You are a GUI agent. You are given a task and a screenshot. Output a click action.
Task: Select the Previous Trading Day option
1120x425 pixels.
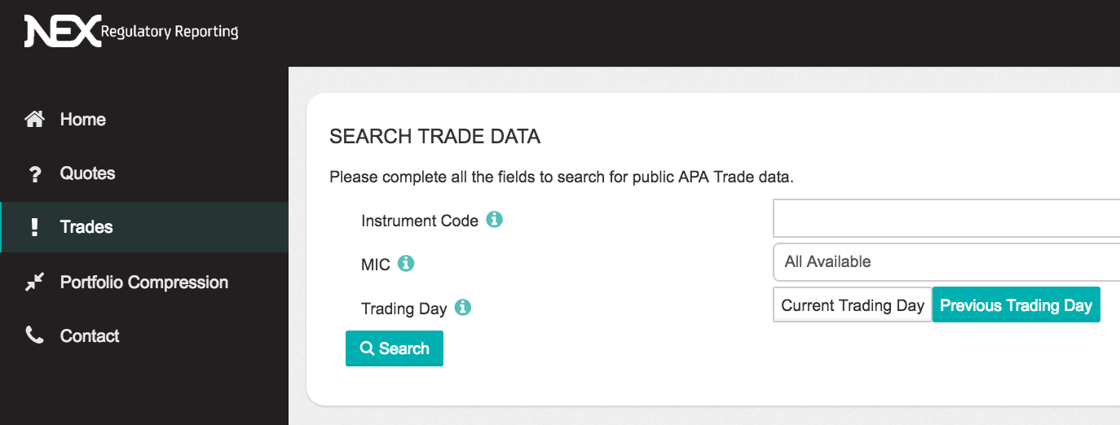[x=1016, y=305]
